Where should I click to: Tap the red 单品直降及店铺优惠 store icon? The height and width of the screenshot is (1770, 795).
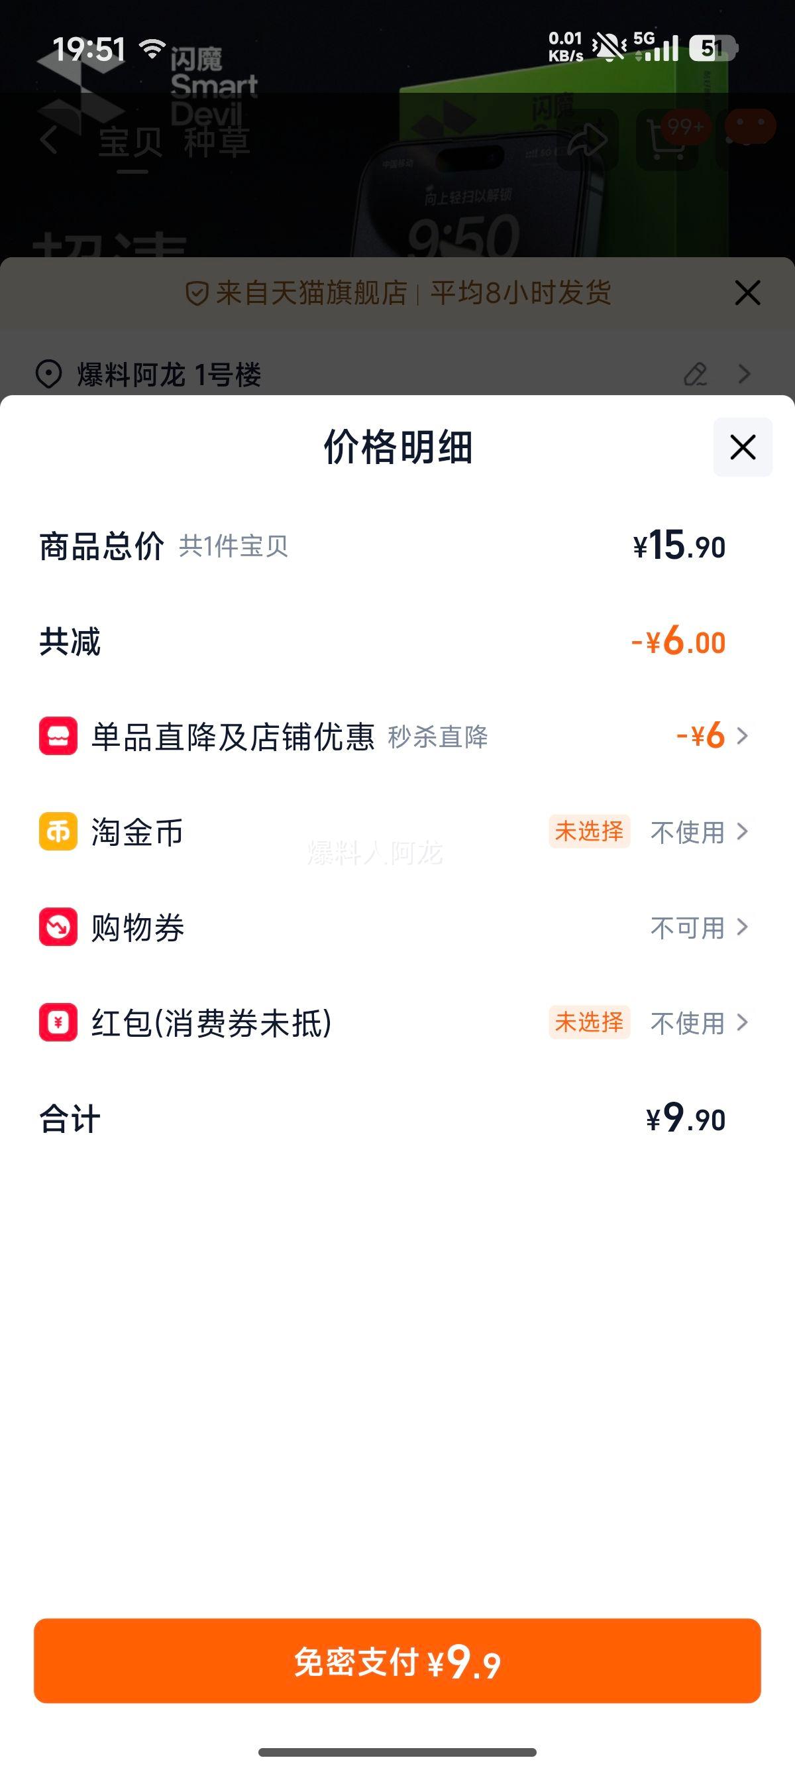pyautogui.click(x=58, y=736)
